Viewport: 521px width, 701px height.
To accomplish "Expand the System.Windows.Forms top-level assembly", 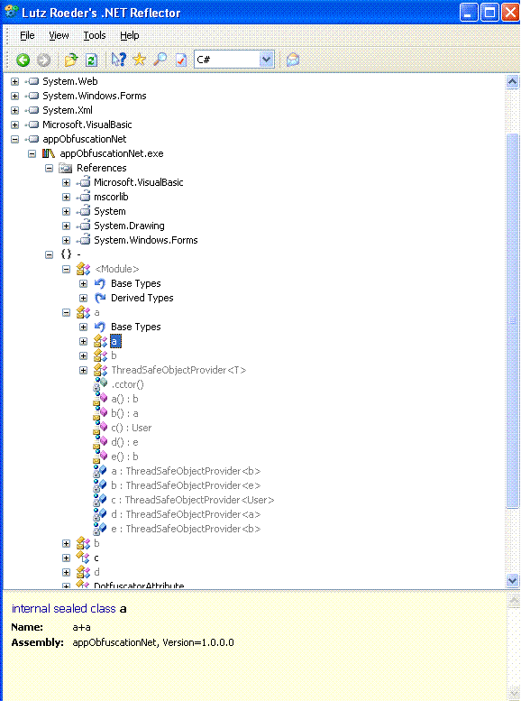I will tap(14, 97).
